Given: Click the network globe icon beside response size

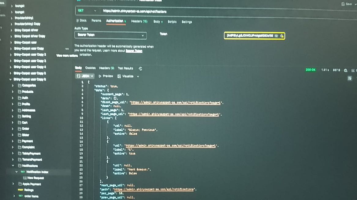Looking at the screenshot, I should pos(345,70).
